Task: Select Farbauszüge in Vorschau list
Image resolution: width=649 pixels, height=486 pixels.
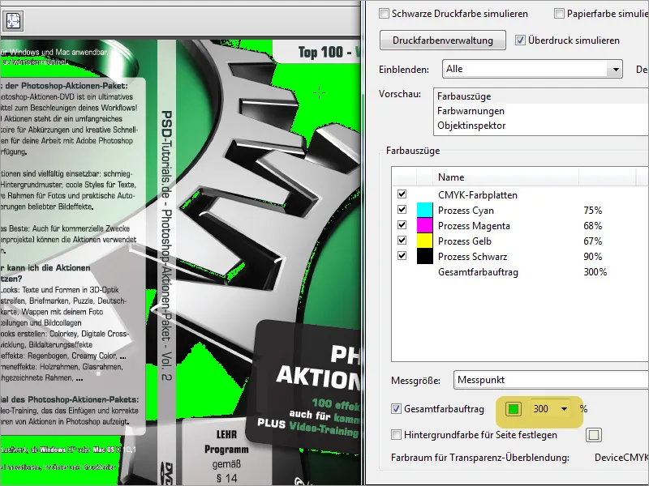Action: click(464, 96)
